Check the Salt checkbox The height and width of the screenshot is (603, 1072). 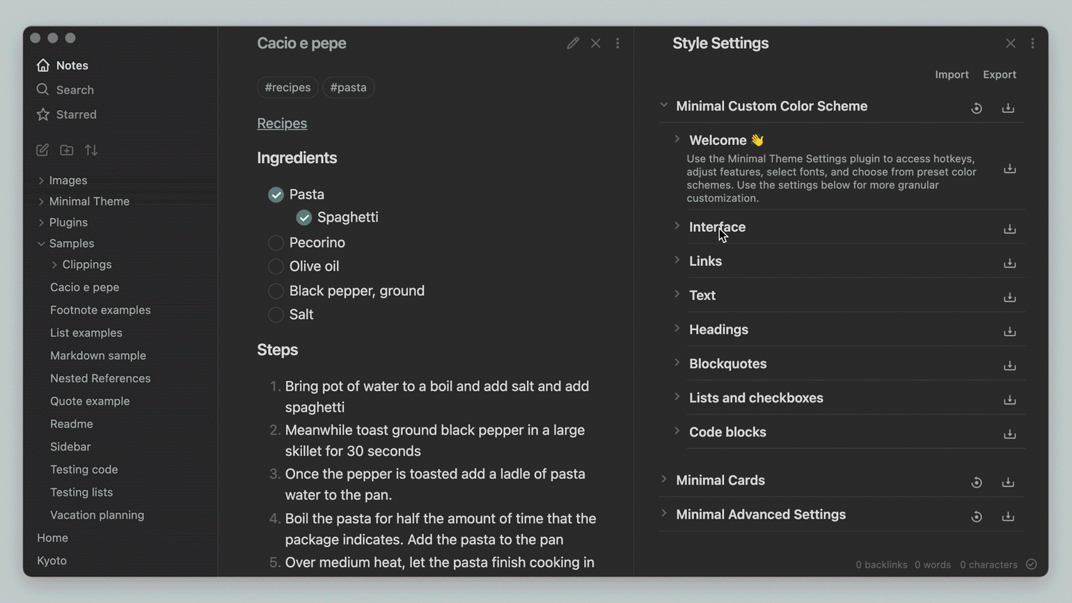point(276,315)
